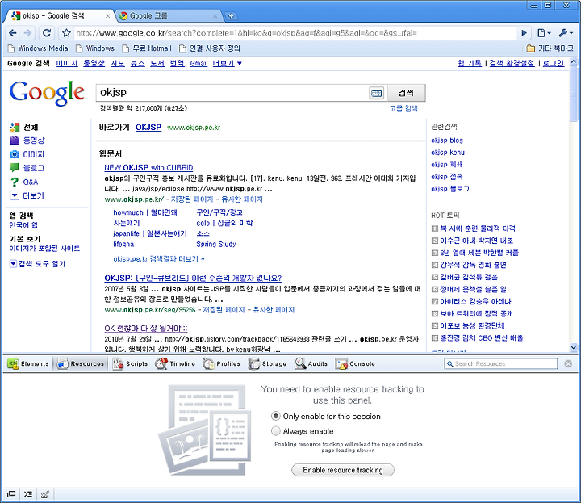Show the console drawer icon
The width and height of the screenshot is (581, 503).
(x=28, y=494)
